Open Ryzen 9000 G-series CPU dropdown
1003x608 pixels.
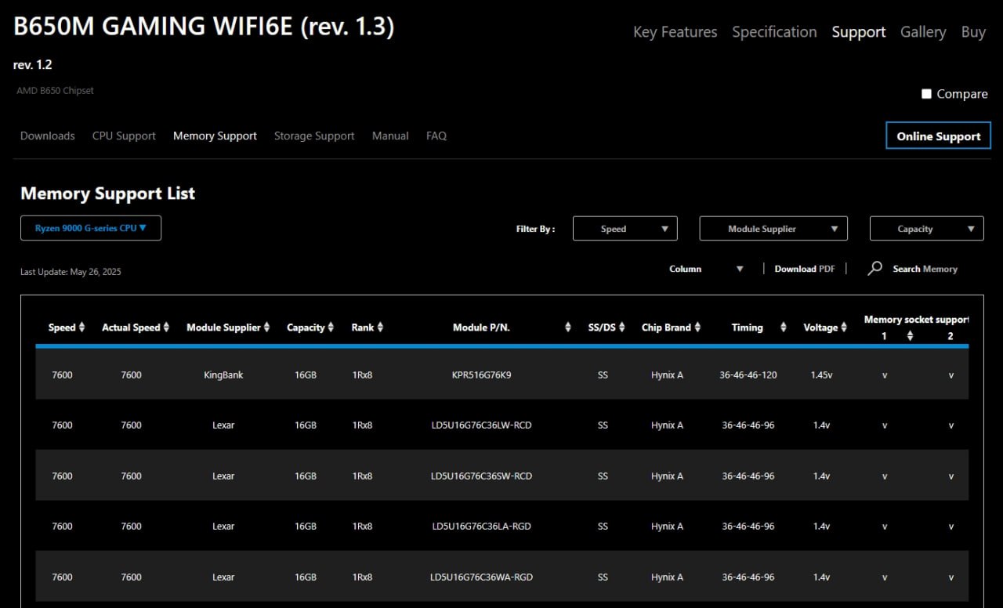click(x=91, y=228)
